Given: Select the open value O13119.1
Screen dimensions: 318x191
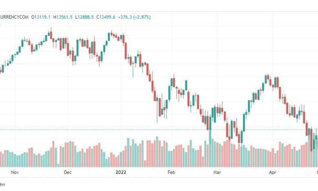Looking at the screenshot, I should pos(41,17).
